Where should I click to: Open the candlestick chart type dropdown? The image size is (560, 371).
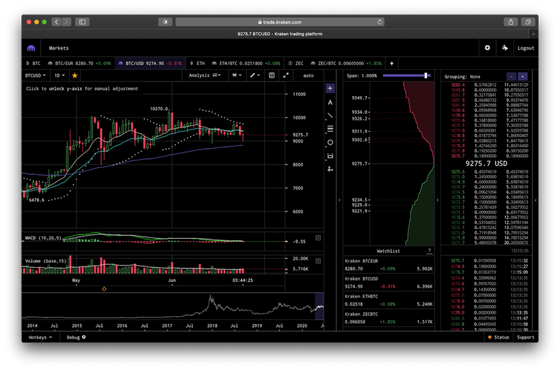(237, 75)
